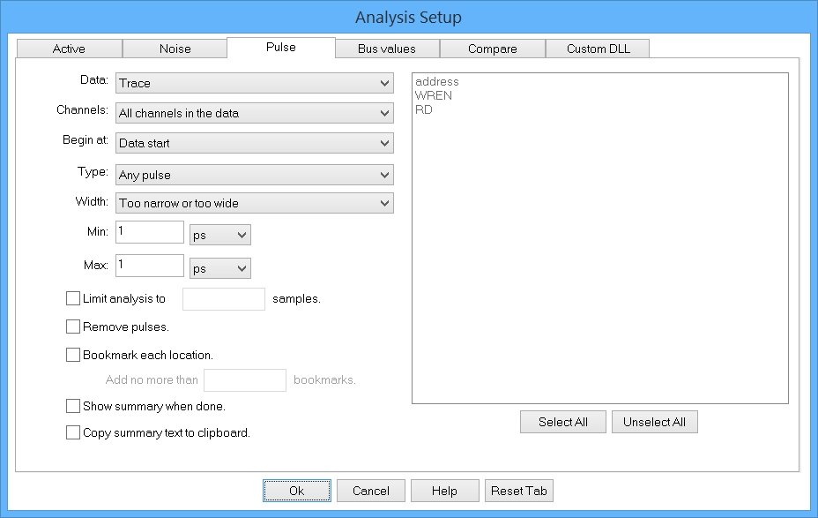
Task: Select the Custom DLL tab
Action: 598,49
